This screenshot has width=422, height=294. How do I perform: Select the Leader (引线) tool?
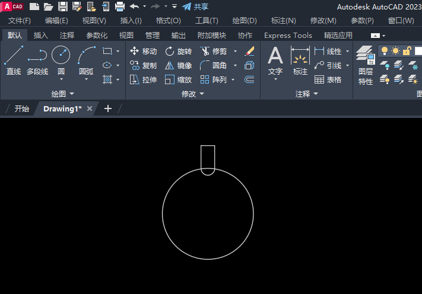pyautogui.click(x=328, y=65)
